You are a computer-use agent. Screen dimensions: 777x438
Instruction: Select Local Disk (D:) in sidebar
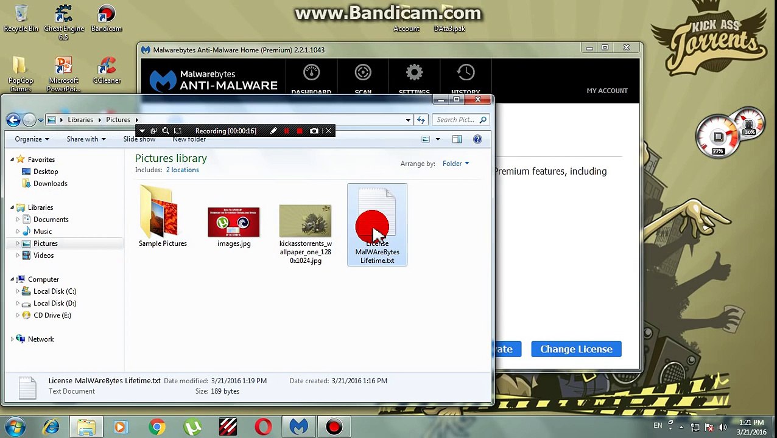coord(55,303)
